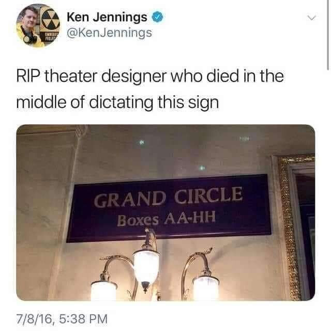Tap the gold ornate frame in photo
This screenshot has width=331, height=335.
[x=290, y=226]
